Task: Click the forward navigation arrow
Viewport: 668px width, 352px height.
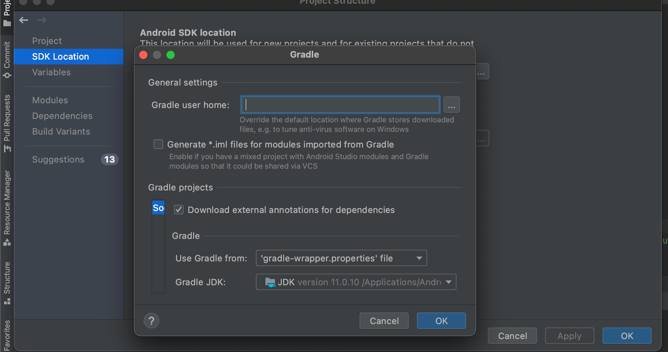Action: point(42,20)
